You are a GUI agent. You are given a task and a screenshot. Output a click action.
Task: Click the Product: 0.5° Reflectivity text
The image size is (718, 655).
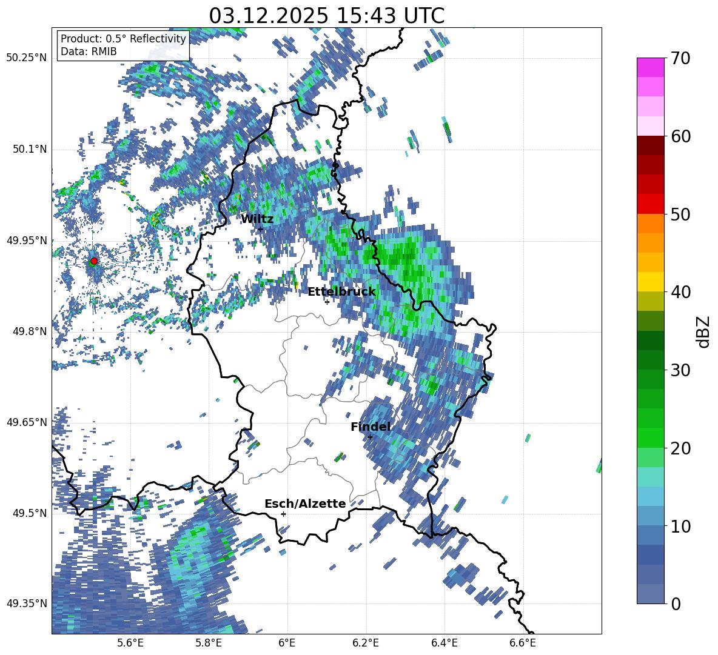click(123, 39)
